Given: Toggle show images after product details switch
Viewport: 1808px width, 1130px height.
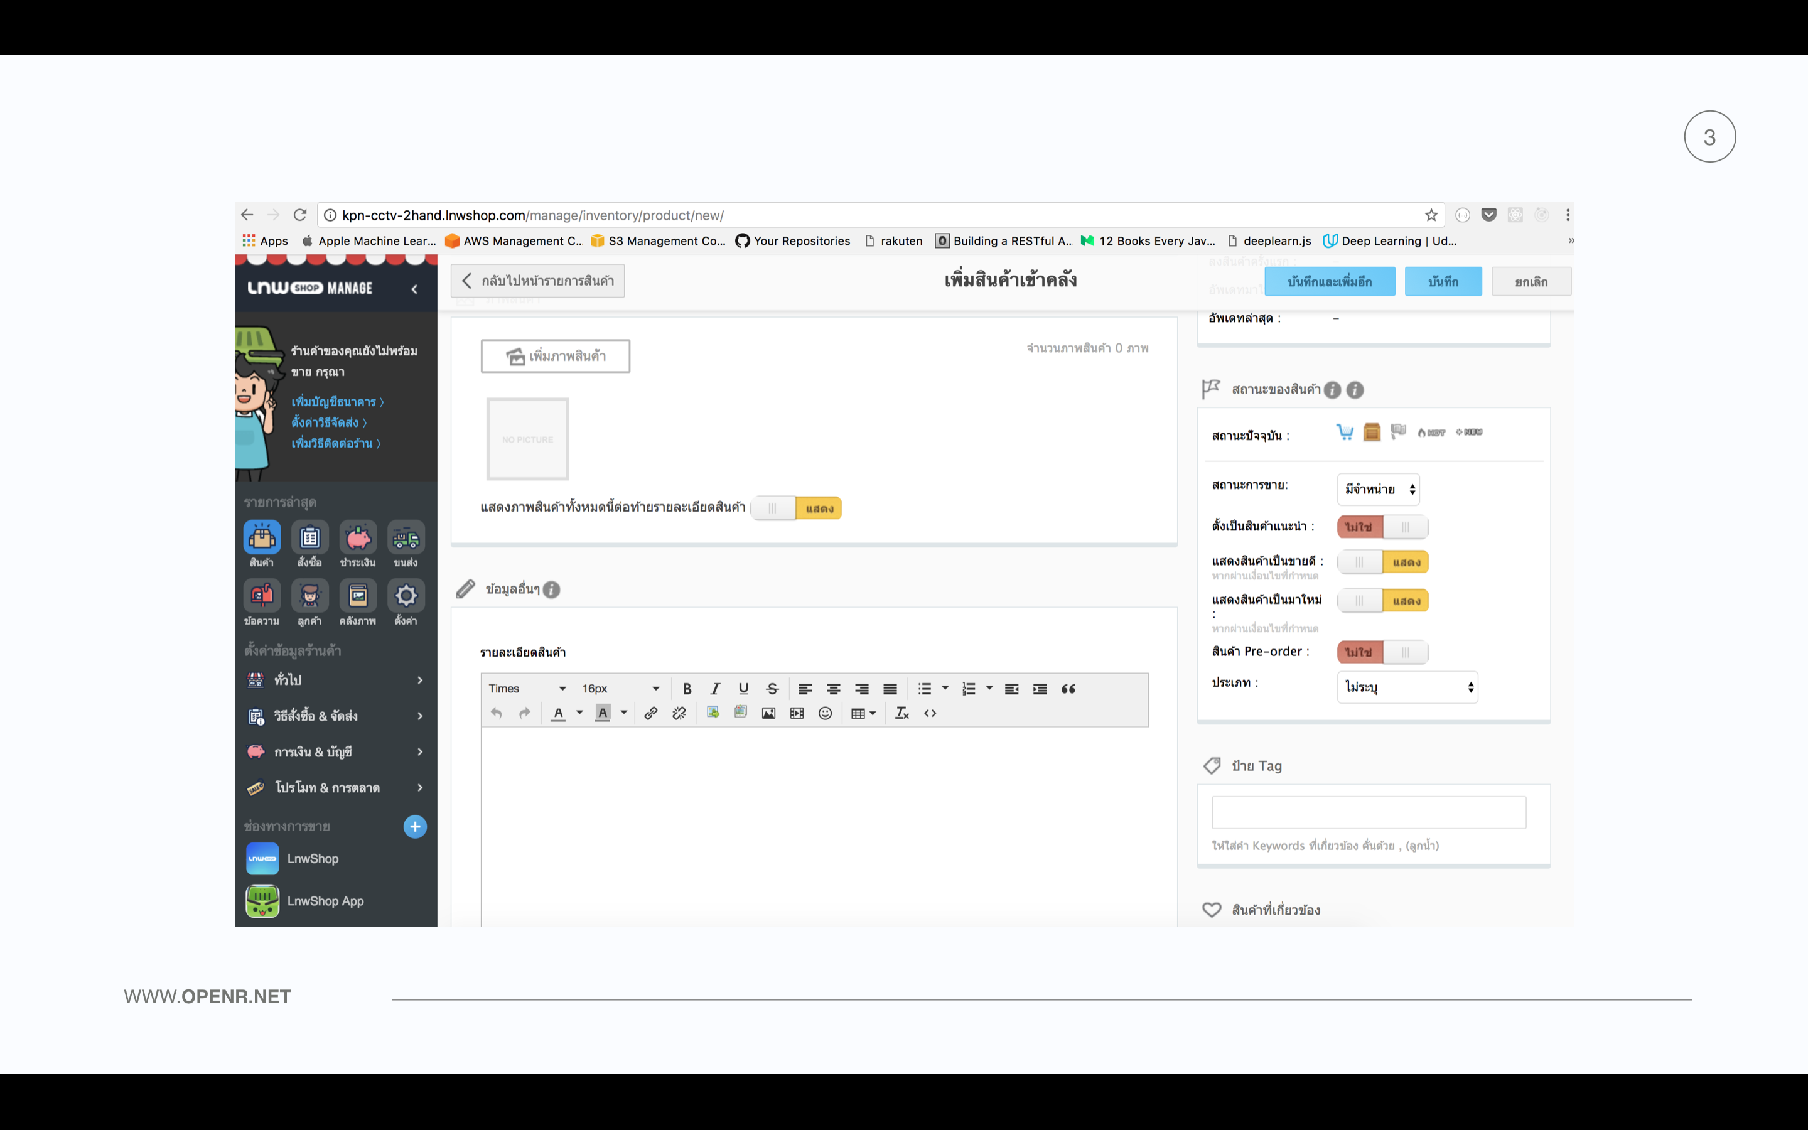Looking at the screenshot, I should click(x=795, y=508).
